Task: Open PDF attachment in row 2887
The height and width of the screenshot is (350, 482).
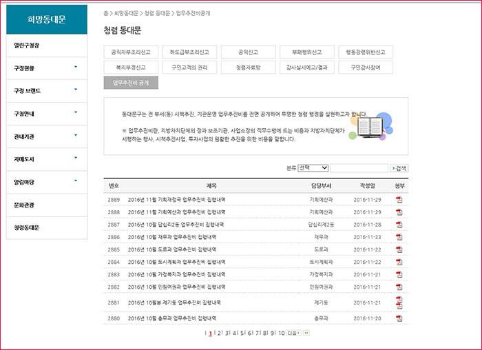Action: tap(399, 225)
